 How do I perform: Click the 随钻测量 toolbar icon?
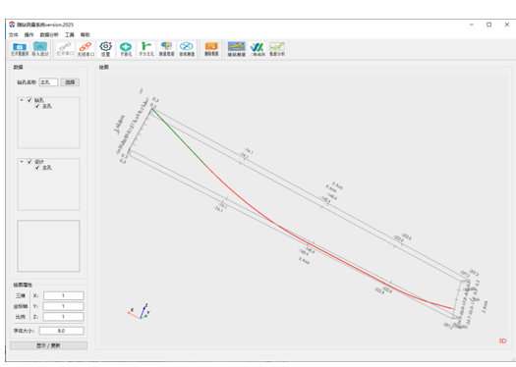(237, 49)
